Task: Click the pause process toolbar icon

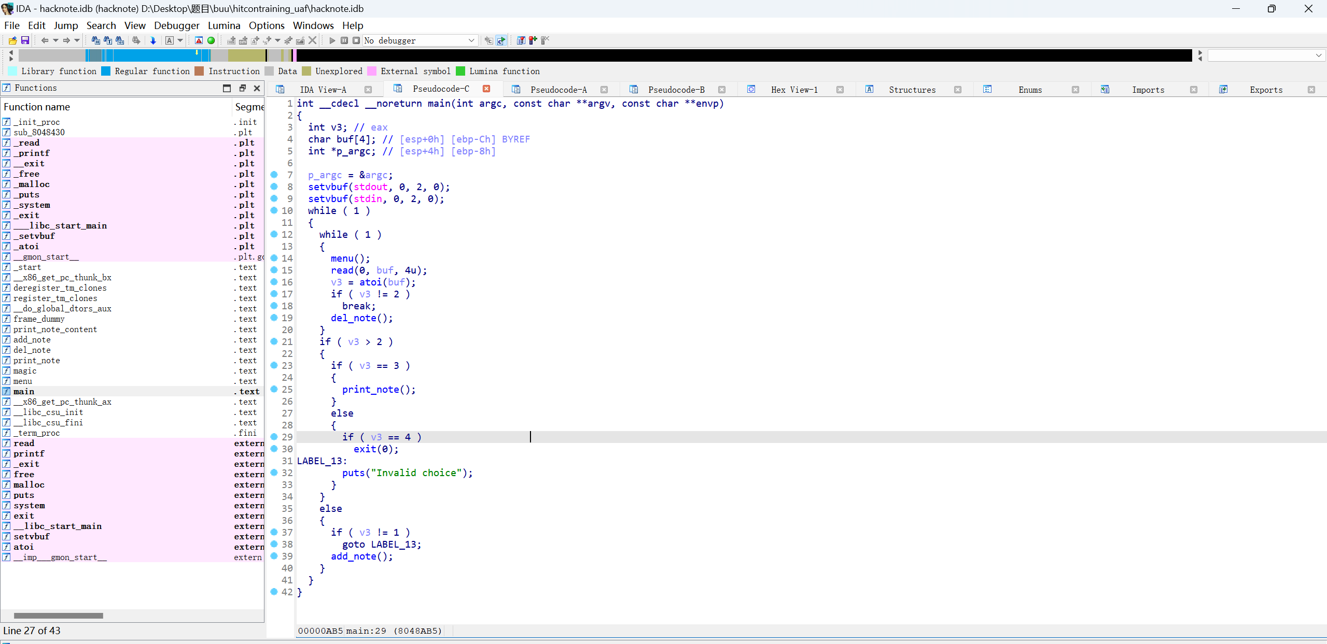Action: click(x=344, y=40)
